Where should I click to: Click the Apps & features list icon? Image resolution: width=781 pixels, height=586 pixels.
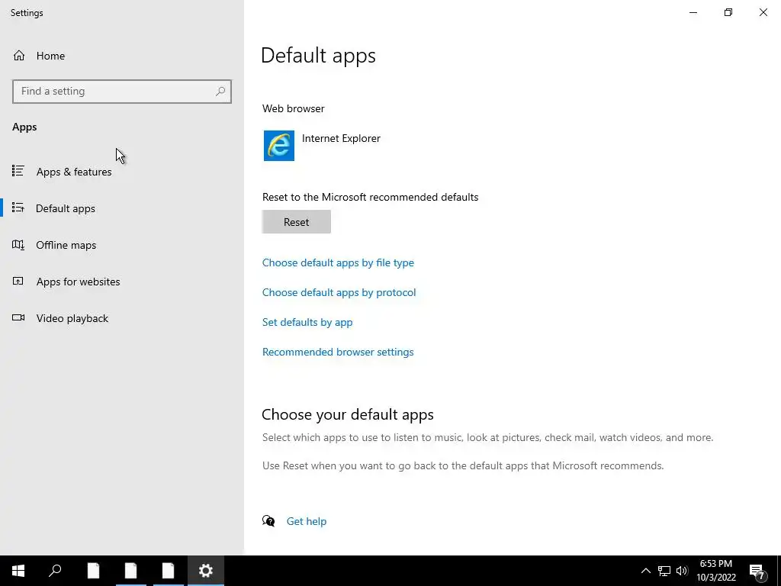[18, 172]
